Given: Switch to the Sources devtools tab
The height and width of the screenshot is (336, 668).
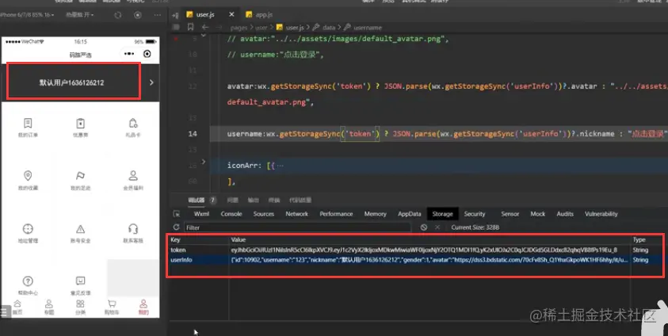Looking at the screenshot, I should coord(264,214).
